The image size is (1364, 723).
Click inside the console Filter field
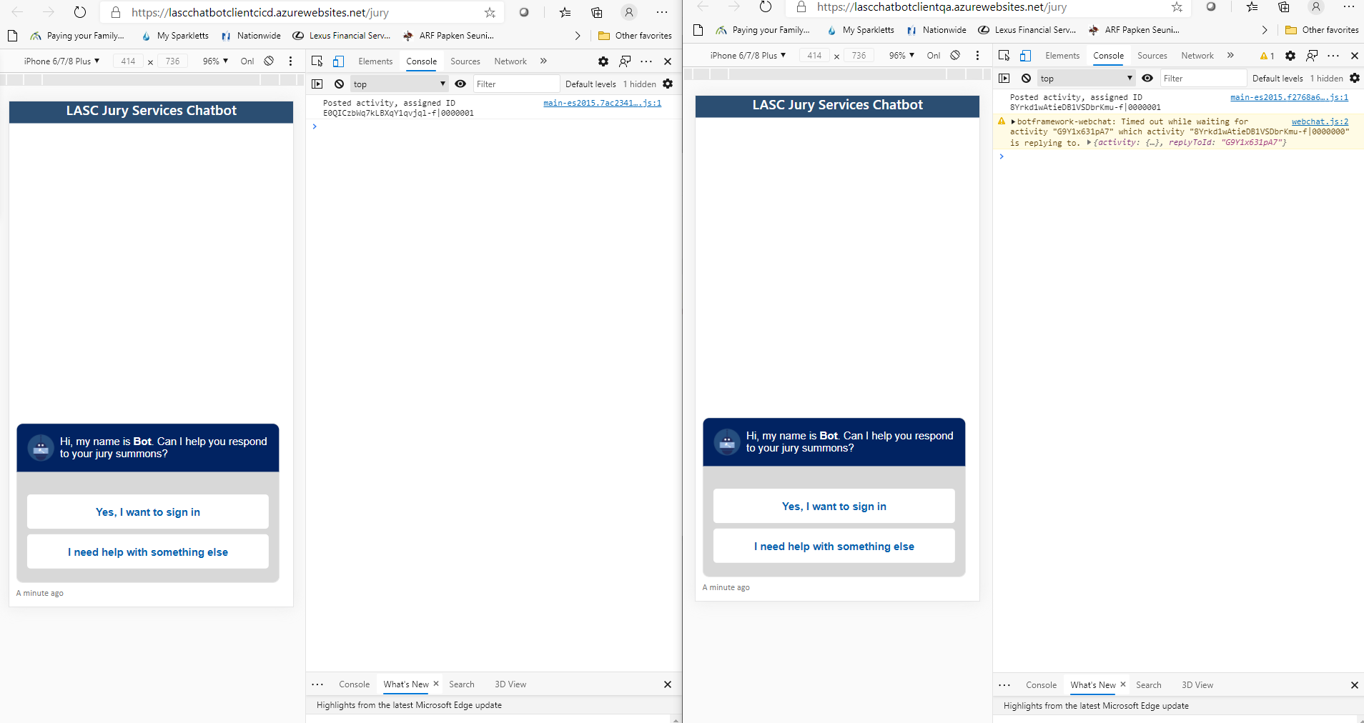[x=516, y=84]
